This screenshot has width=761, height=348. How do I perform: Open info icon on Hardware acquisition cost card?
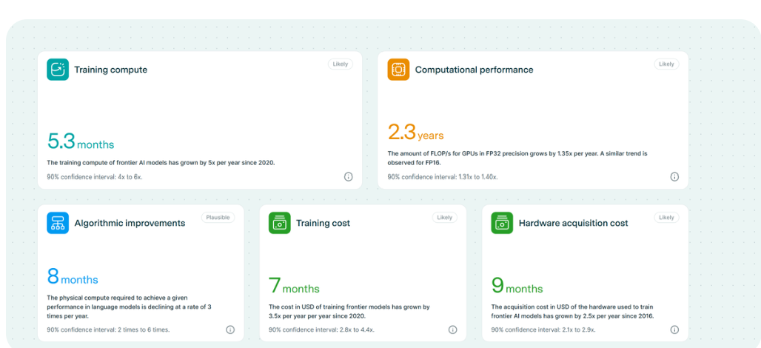(674, 329)
